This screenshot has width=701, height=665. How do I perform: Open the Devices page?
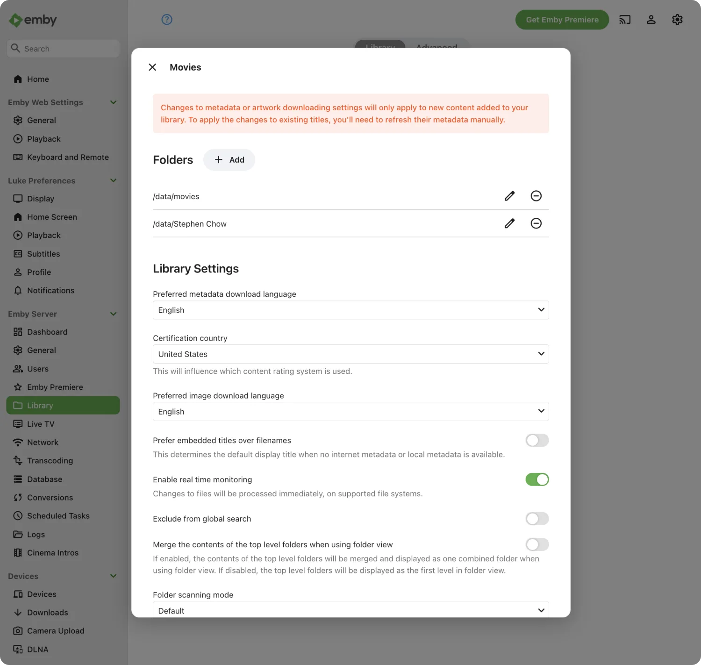pyautogui.click(x=63, y=594)
